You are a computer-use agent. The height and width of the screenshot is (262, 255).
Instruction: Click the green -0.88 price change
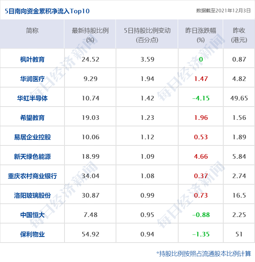click(201, 215)
